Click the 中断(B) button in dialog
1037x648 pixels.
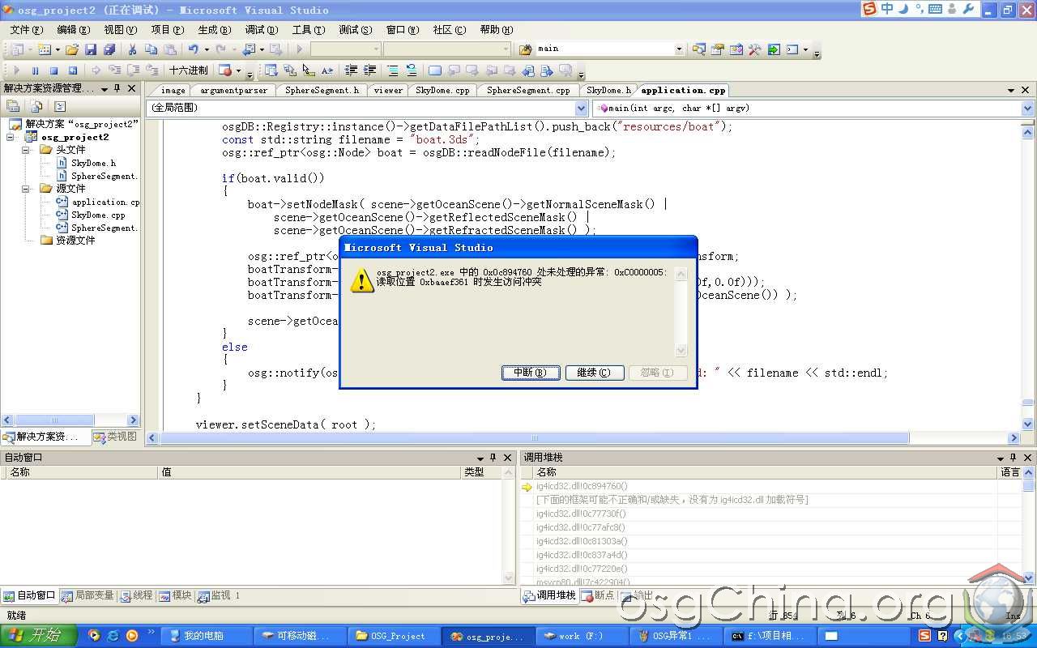pos(531,373)
